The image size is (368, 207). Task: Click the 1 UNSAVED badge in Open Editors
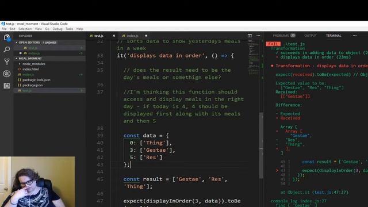click(x=49, y=43)
